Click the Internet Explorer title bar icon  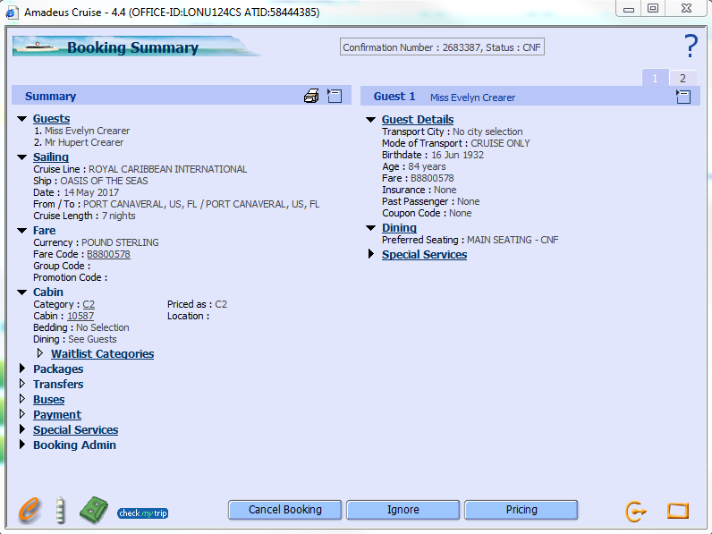12,13
